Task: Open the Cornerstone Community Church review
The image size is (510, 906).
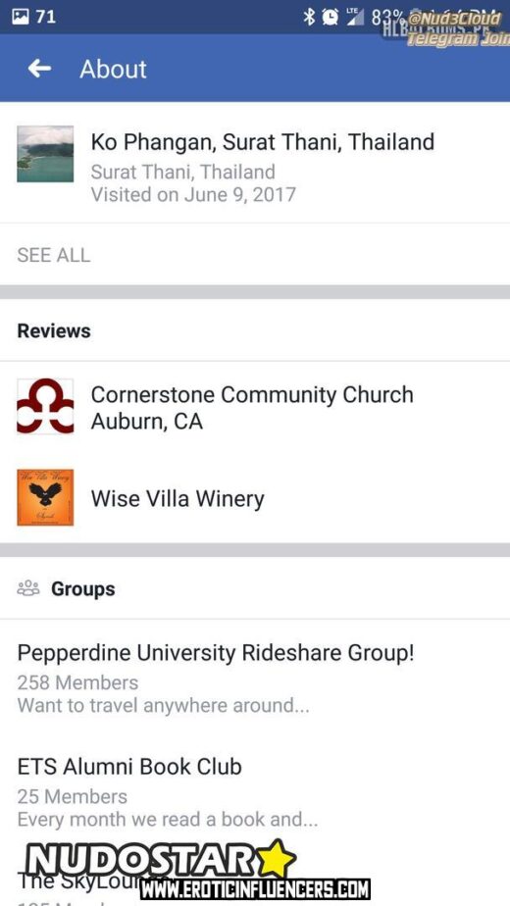Action: [255, 407]
